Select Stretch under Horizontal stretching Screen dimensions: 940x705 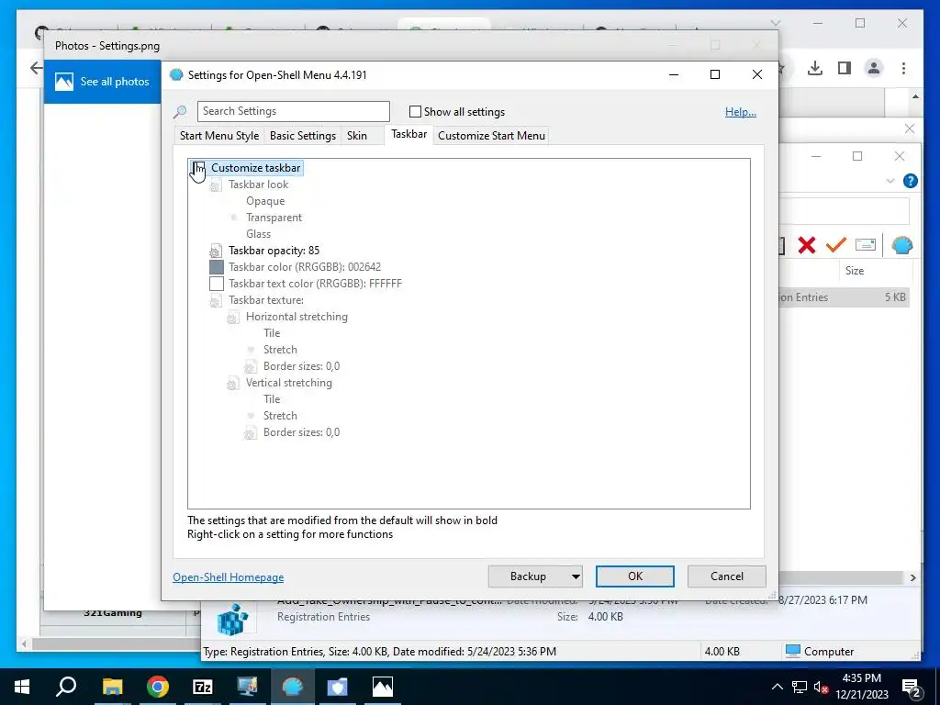point(280,350)
